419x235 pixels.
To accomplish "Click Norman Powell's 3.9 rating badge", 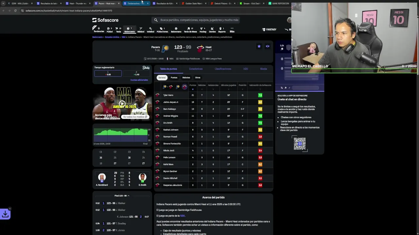I will pyautogui.click(x=260, y=137).
